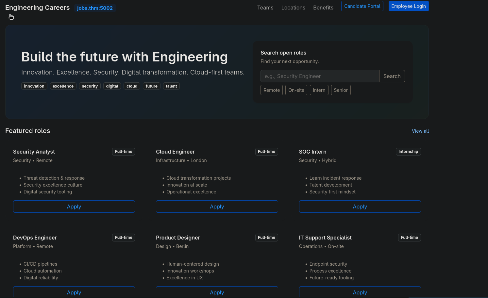Click the 'Security • Hybrid' subtitle
488x298 pixels.
point(318,160)
